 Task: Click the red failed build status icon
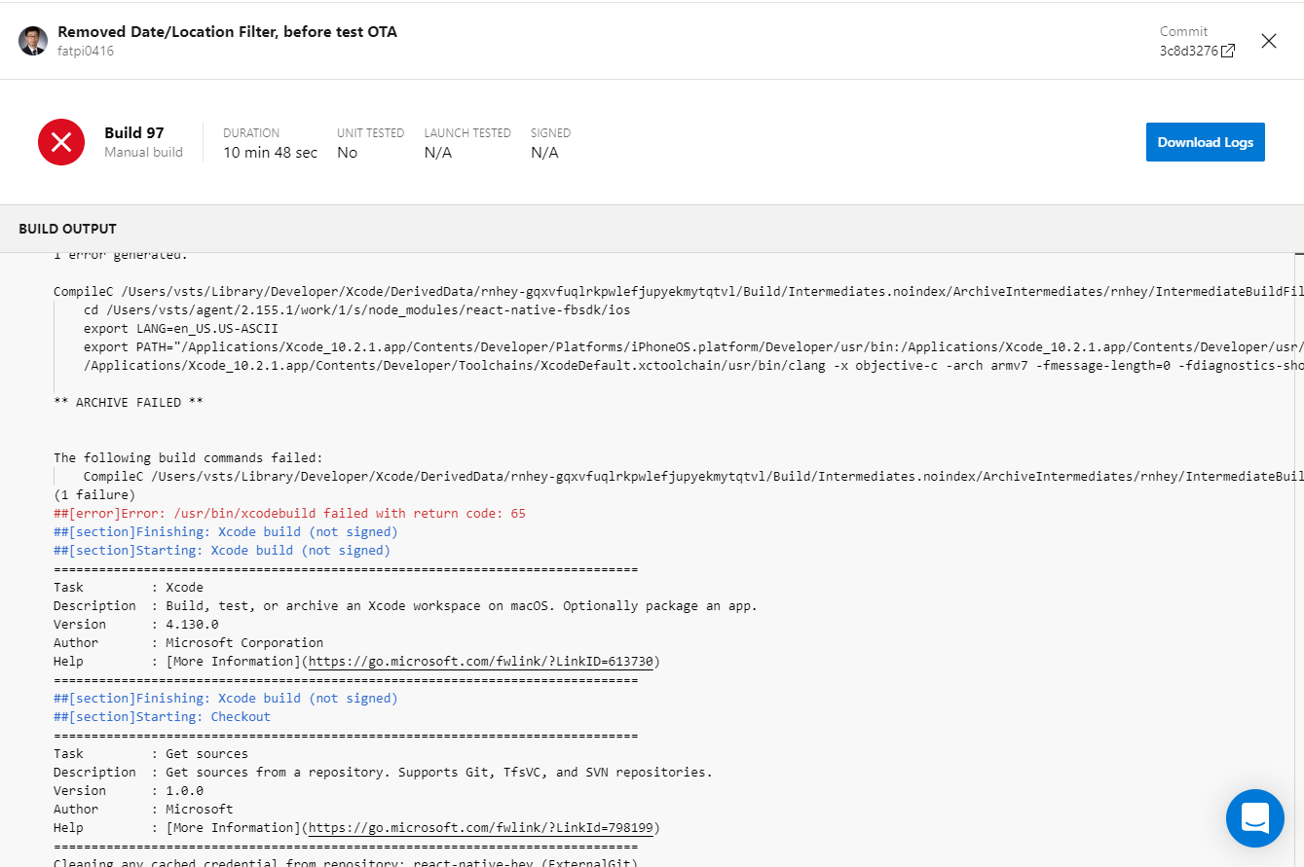point(61,141)
